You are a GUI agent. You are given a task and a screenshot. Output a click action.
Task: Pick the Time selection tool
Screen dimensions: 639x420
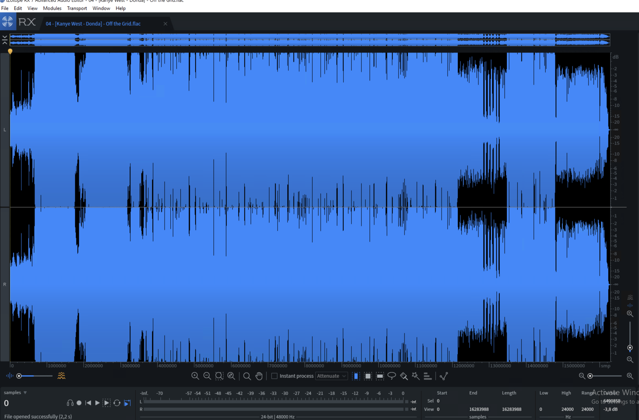356,376
